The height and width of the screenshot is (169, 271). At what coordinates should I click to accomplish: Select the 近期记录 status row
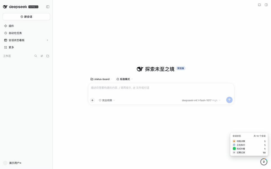(249, 152)
